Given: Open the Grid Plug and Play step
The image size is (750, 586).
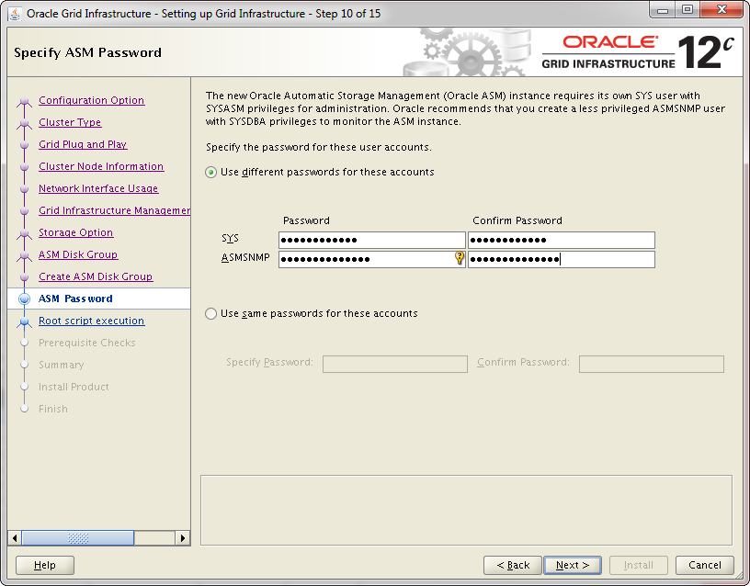Looking at the screenshot, I should (x=83, y=144).
